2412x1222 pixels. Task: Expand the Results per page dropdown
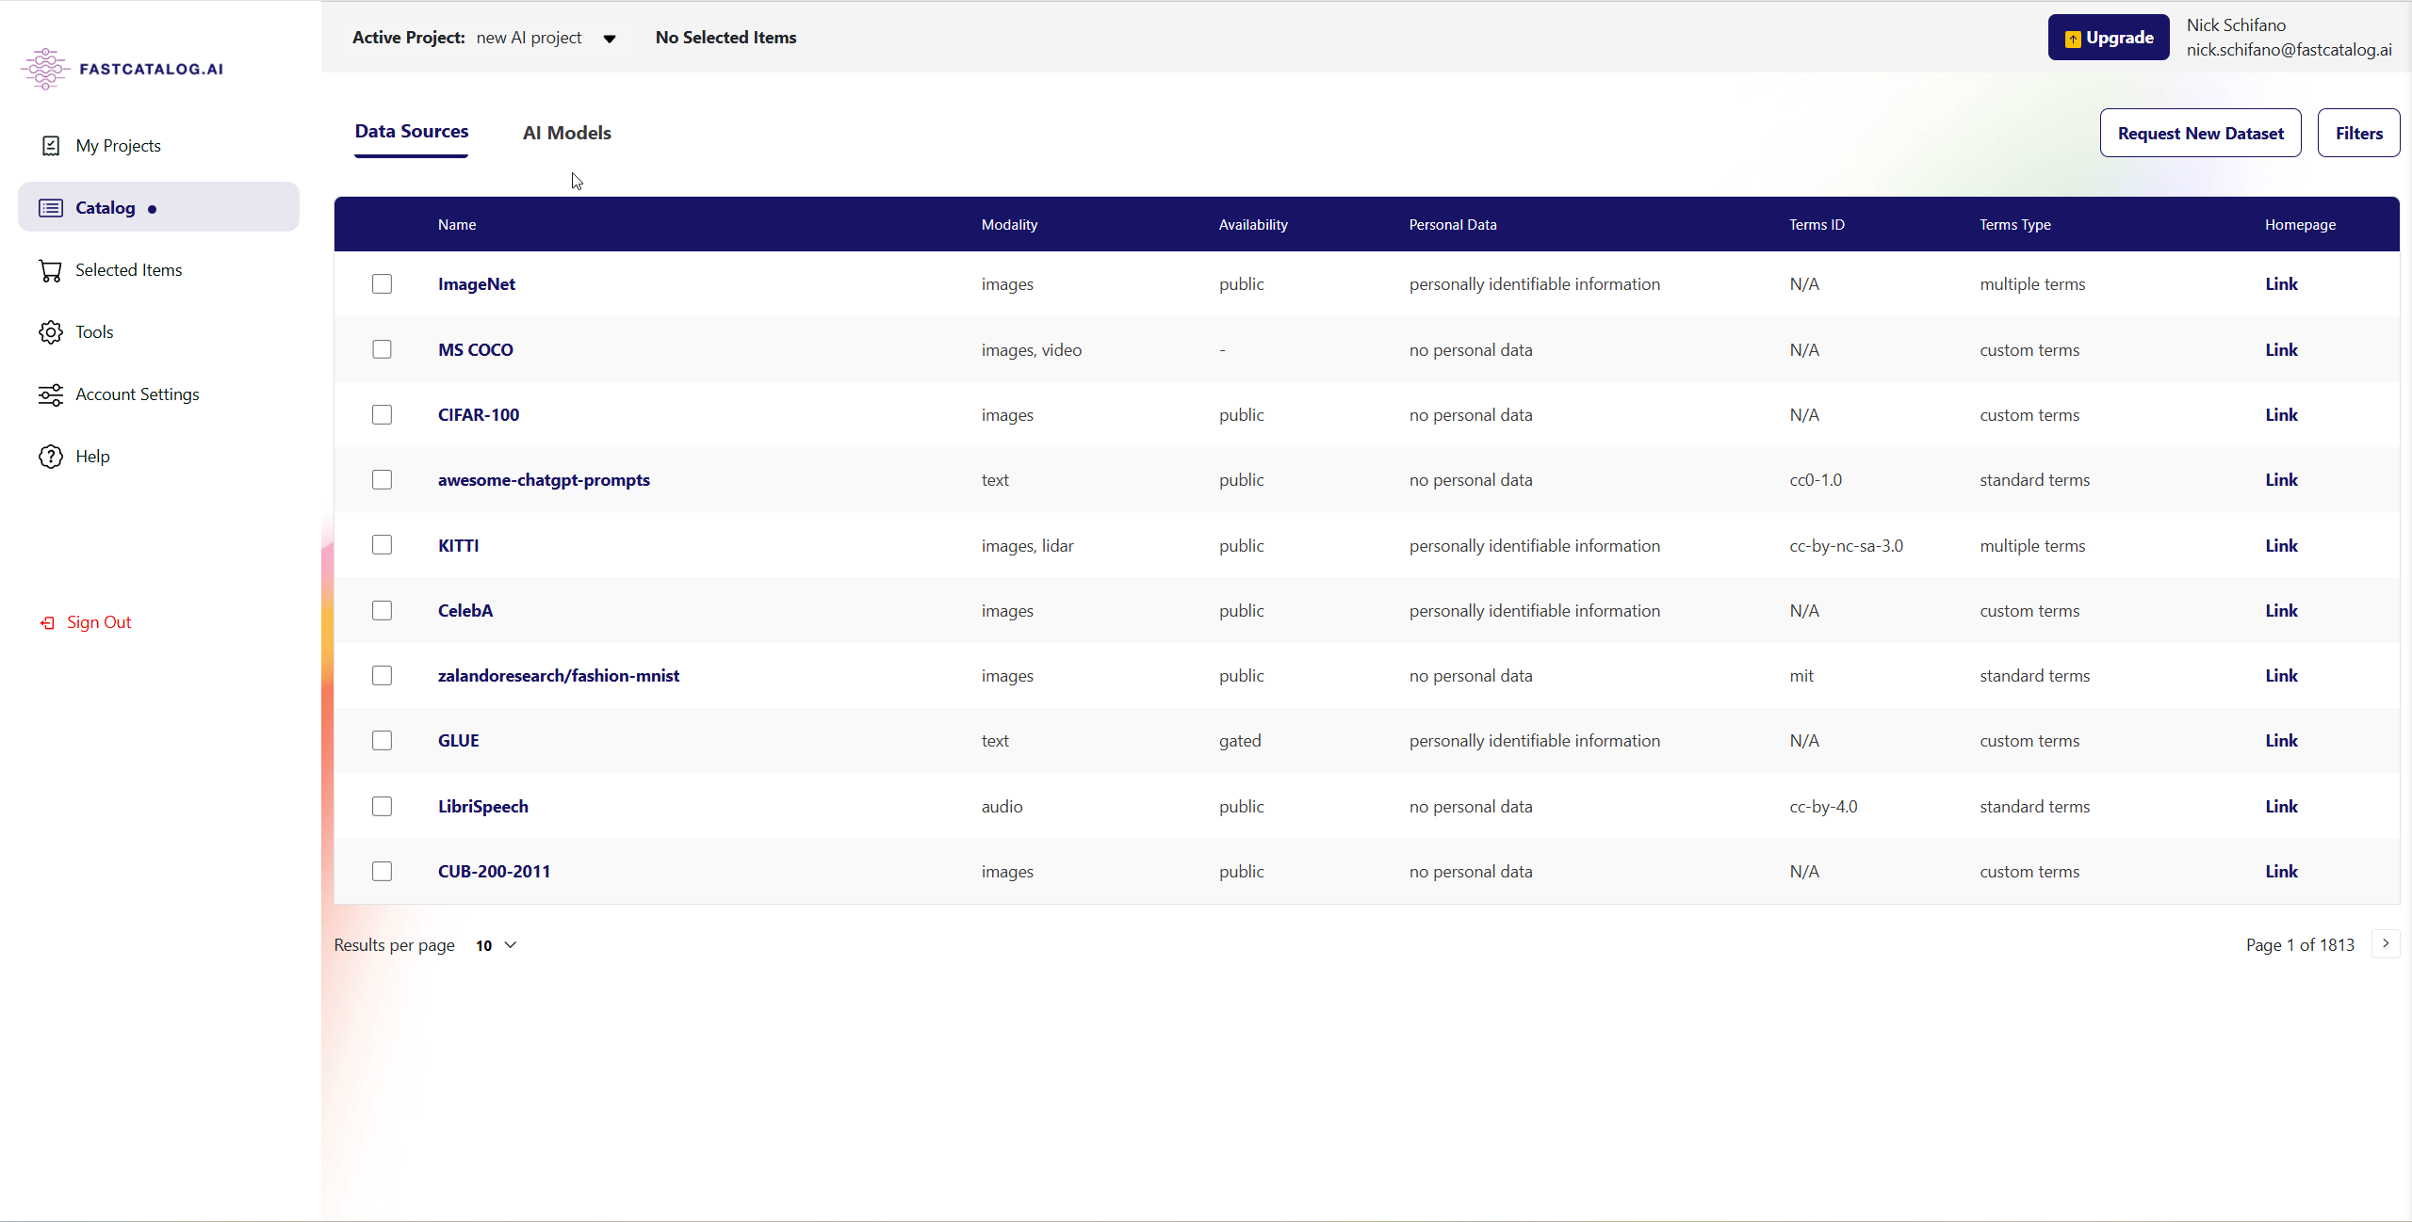tap(497, 945)
